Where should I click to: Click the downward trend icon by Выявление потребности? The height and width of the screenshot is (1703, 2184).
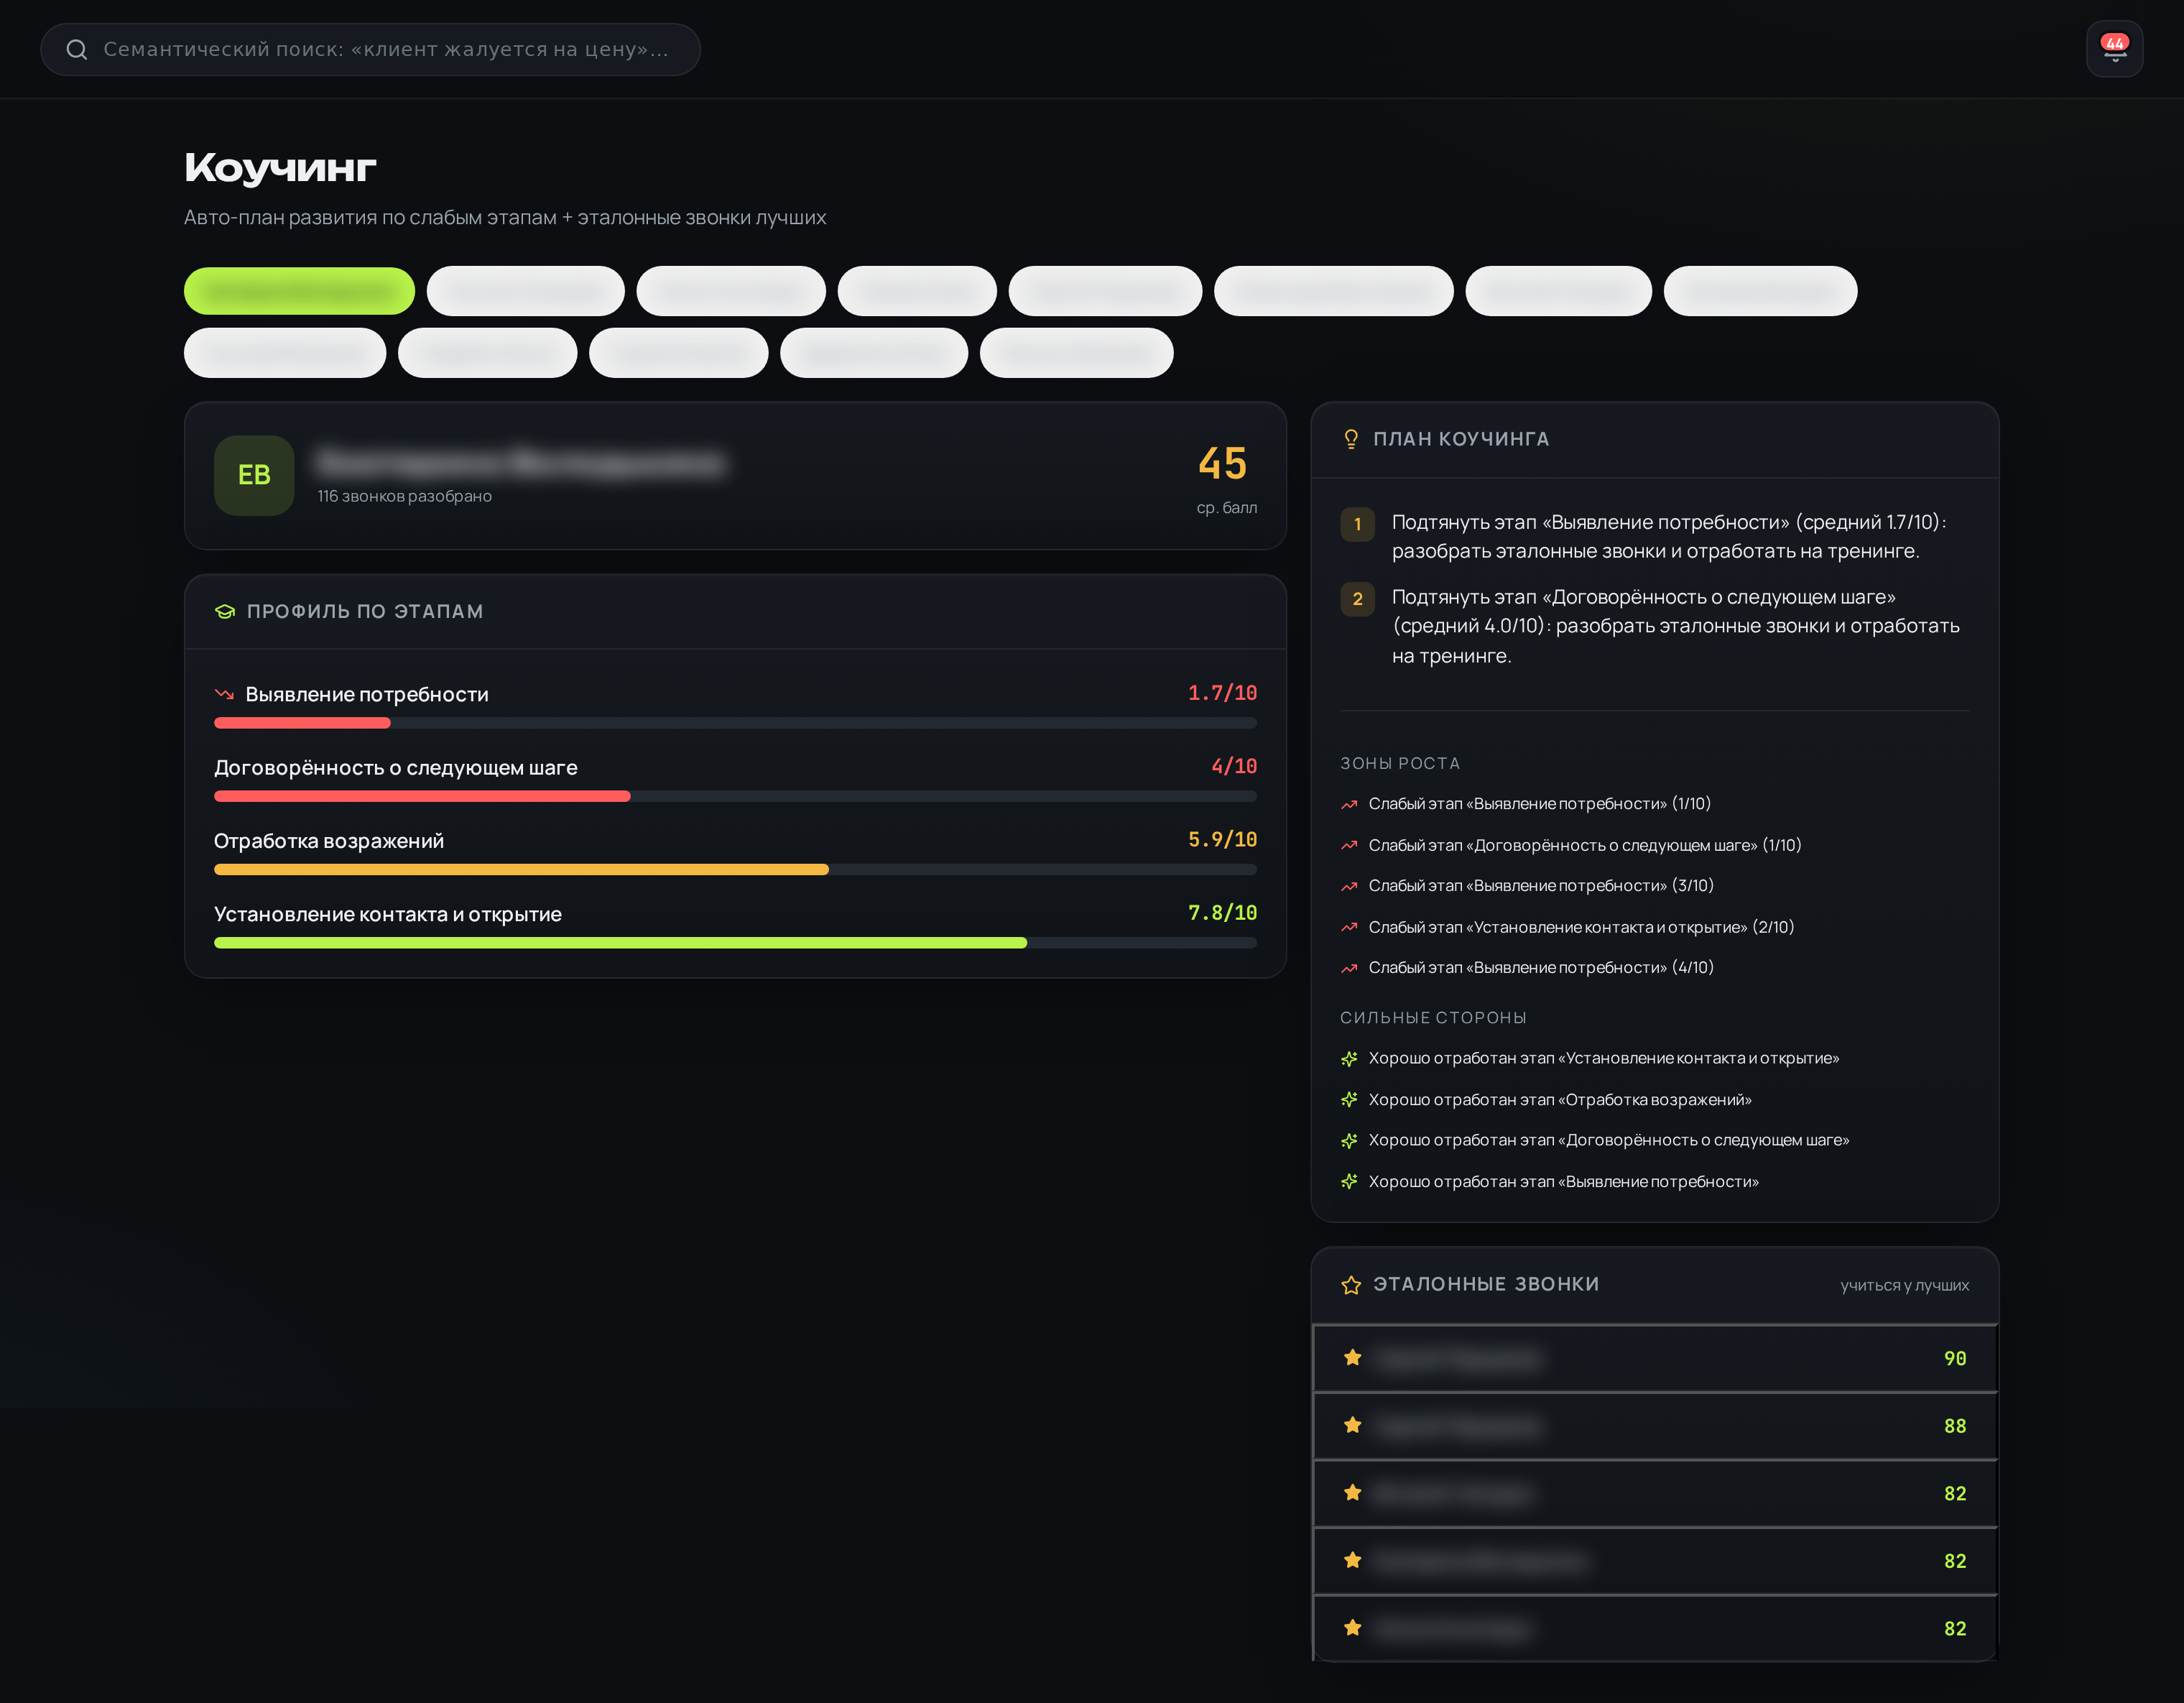(224, 693)
